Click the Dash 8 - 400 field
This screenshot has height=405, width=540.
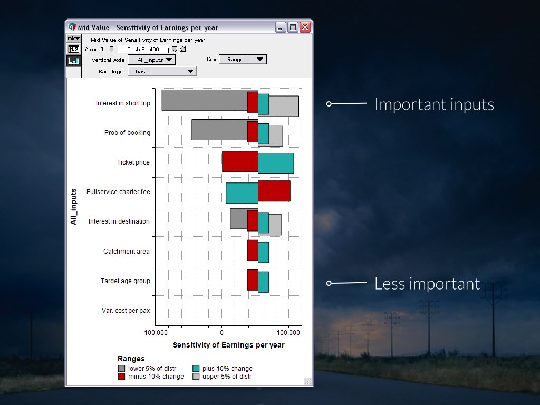click(143, 49)
